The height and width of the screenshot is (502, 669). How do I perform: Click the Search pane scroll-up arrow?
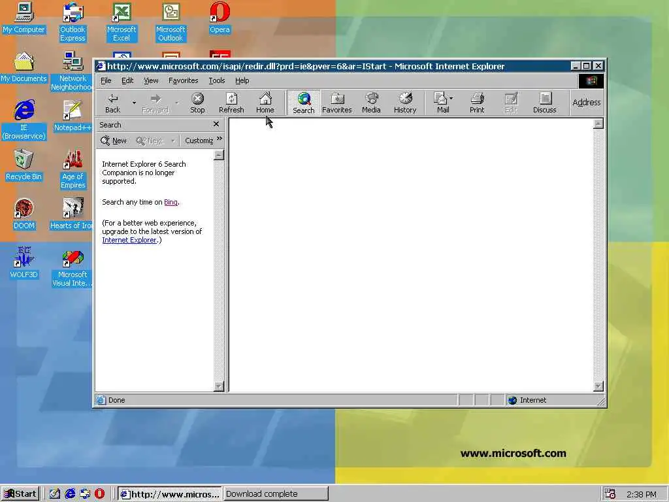point(219,154)
